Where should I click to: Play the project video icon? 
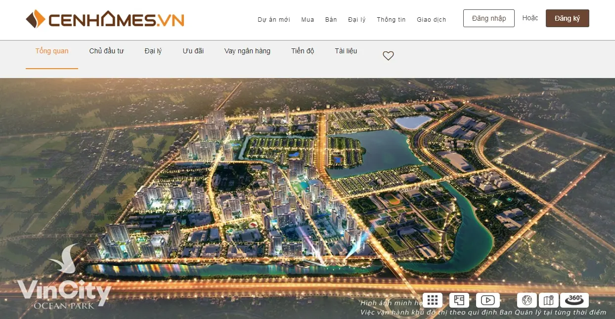point(488,300)
